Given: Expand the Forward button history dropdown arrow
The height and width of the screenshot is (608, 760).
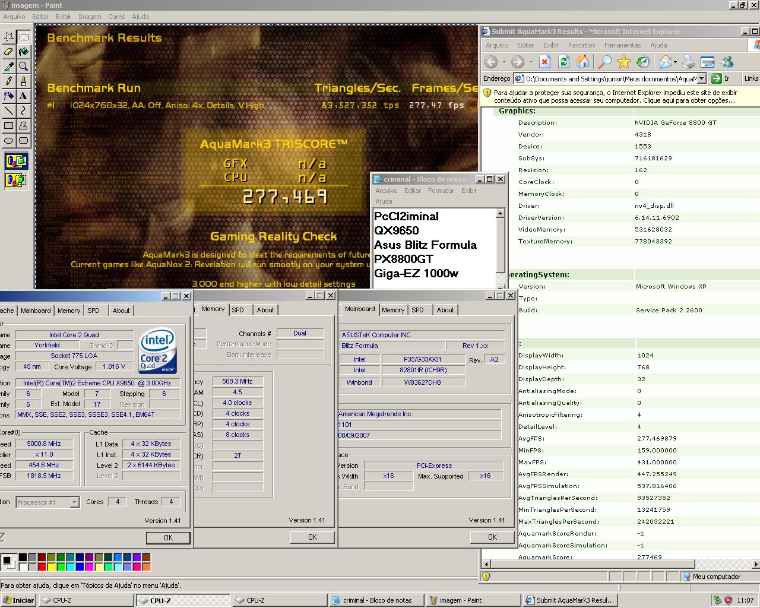Looking at the screenshot, I should coord(531,62).
